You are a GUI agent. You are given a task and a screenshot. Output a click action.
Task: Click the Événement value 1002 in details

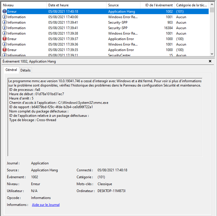[35, 177]
